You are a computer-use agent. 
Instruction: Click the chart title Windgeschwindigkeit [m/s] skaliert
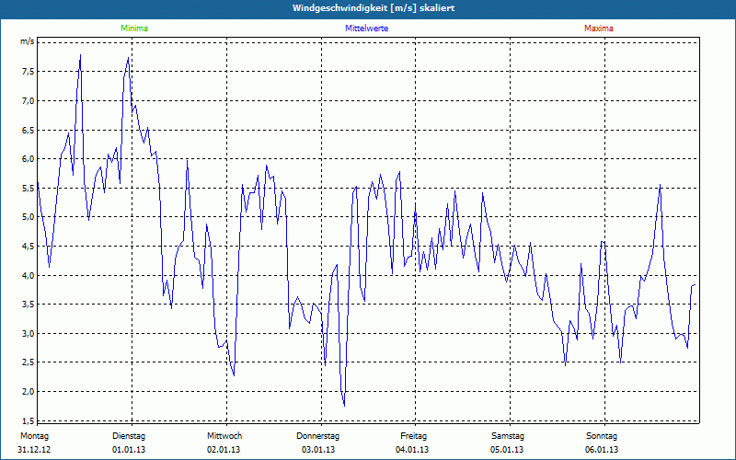[374, 8]
